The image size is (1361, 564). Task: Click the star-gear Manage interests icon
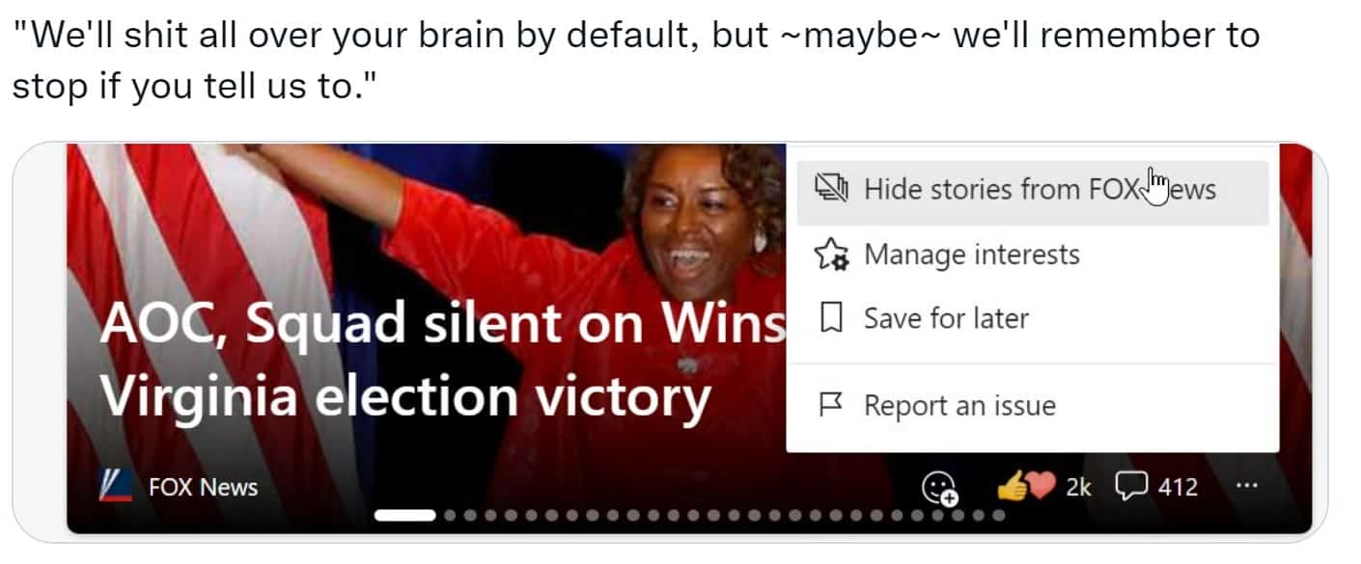pos(831,255)
